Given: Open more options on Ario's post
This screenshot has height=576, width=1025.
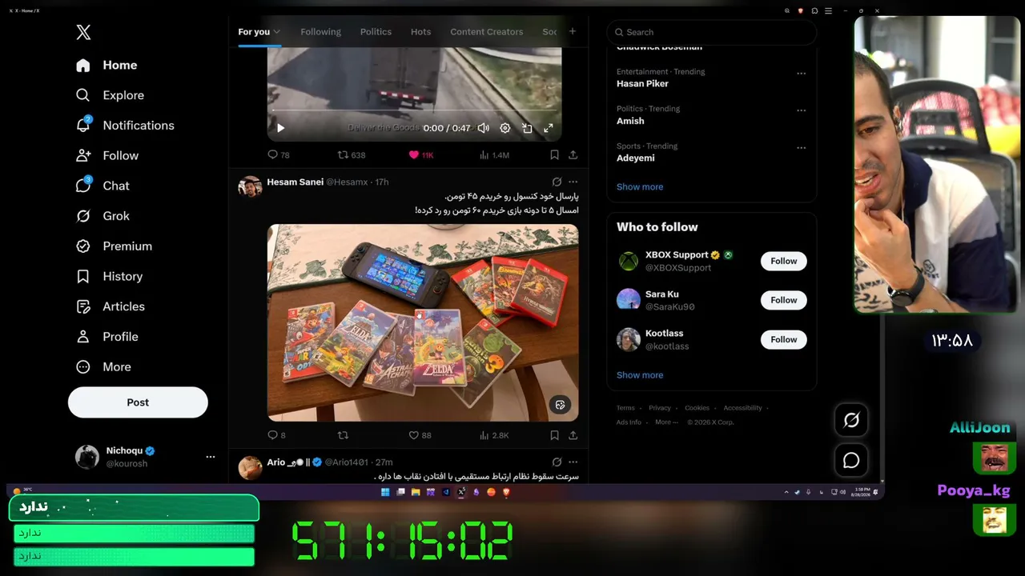Looking at the screenshot, I should pos(573,462).
